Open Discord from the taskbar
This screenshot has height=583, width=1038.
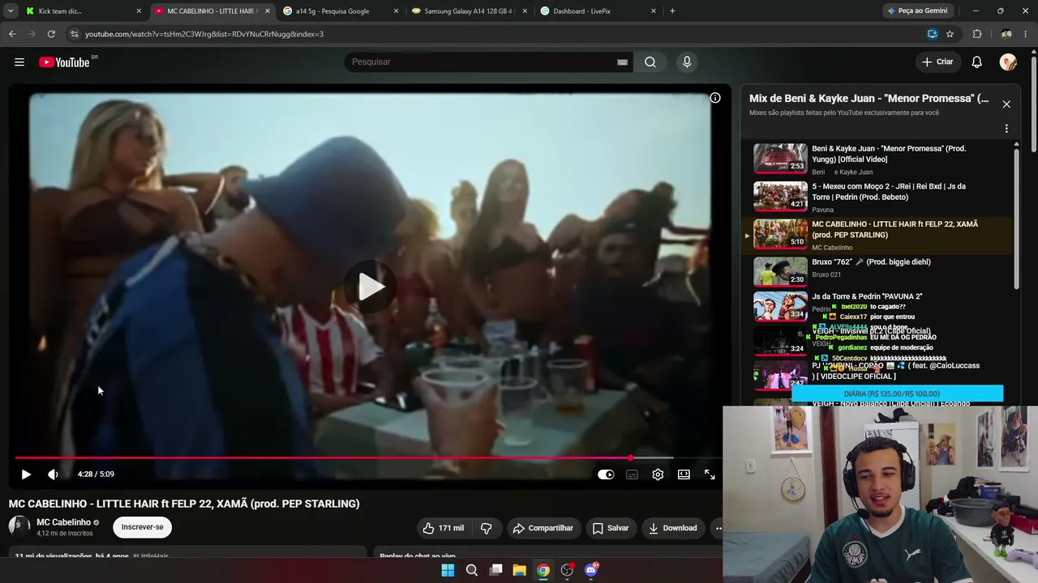(591, 570)
